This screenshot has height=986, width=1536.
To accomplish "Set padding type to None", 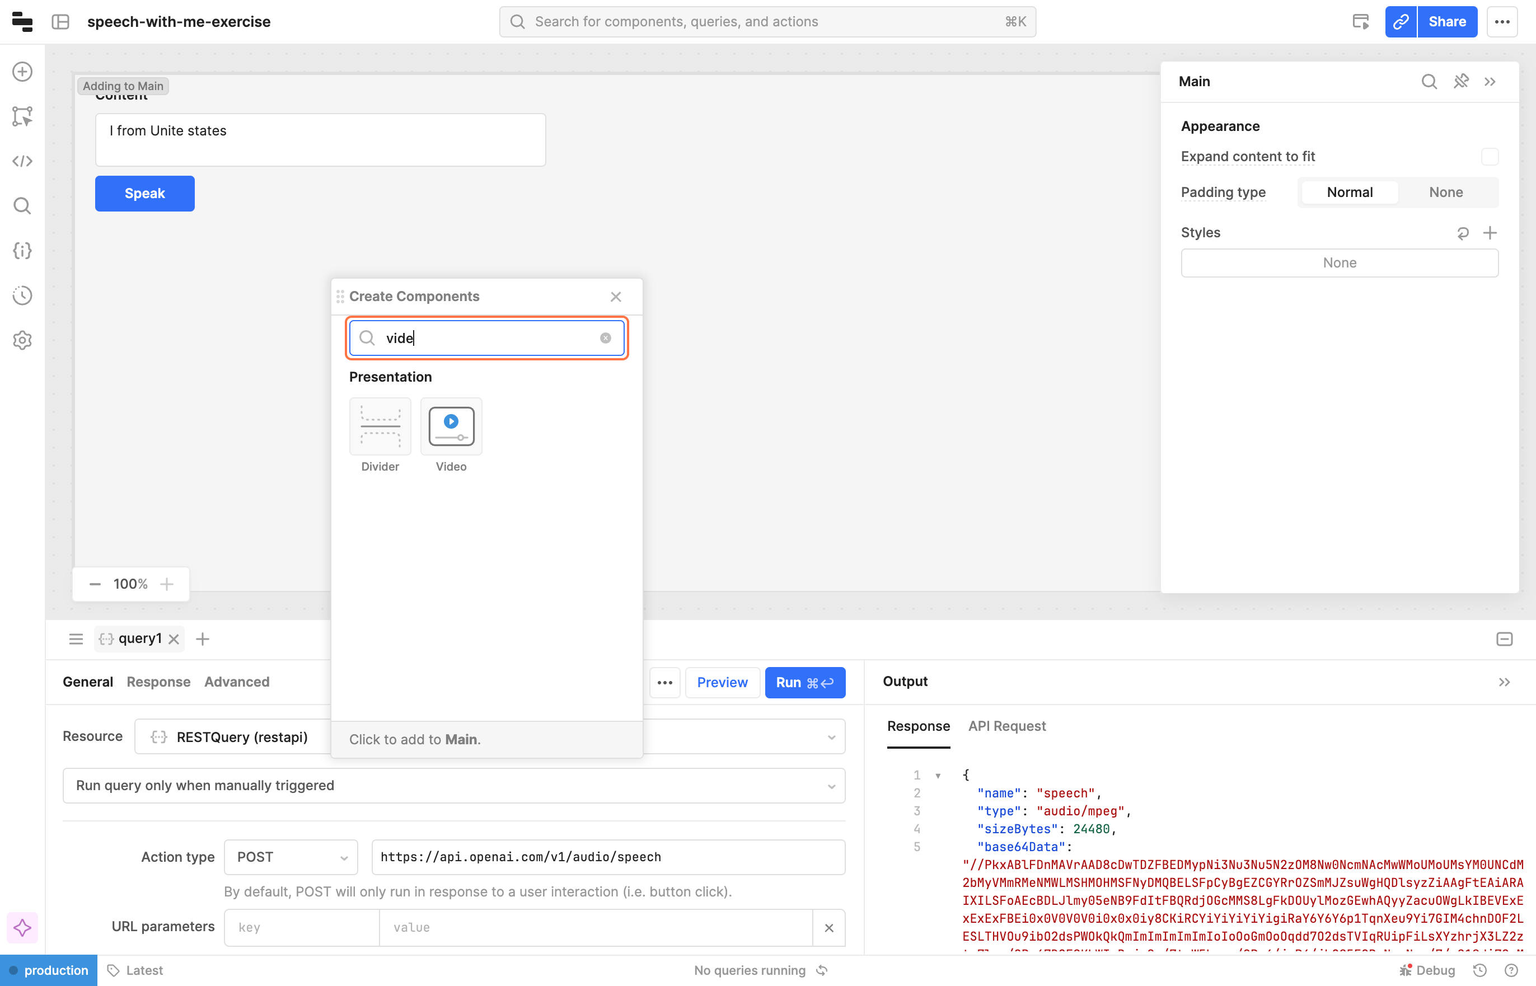I will point(1445,192).
